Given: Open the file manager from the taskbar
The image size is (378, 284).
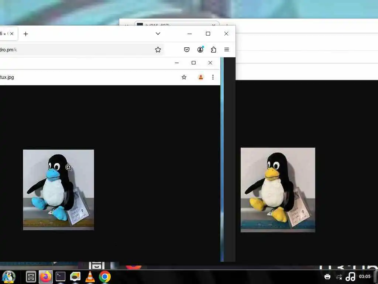Looking at the screenshot, I should (31, 277).
